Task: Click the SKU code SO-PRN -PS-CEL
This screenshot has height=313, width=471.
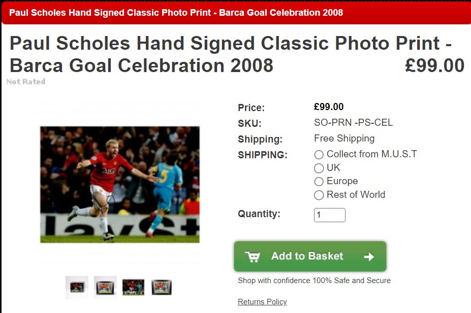Action: tap(353, 123)
